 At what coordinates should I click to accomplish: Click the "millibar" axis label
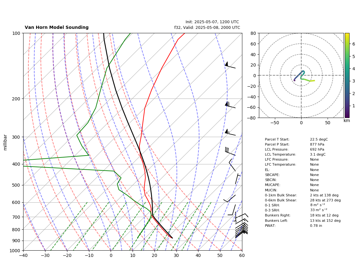(5, 142)
